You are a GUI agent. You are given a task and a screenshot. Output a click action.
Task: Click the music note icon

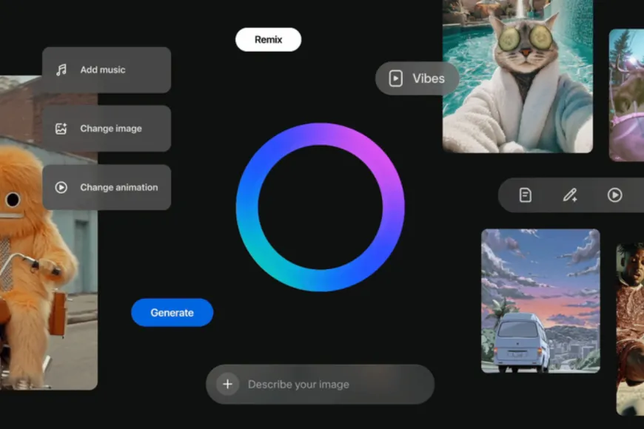pyautogui.click(x=61, y=70)
